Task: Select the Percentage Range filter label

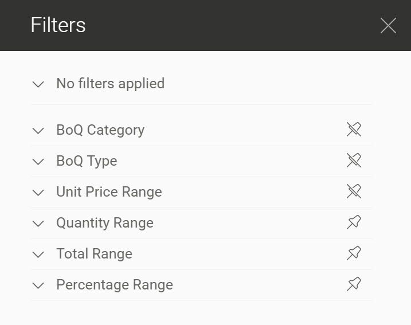Action: [x=115, y=285]
